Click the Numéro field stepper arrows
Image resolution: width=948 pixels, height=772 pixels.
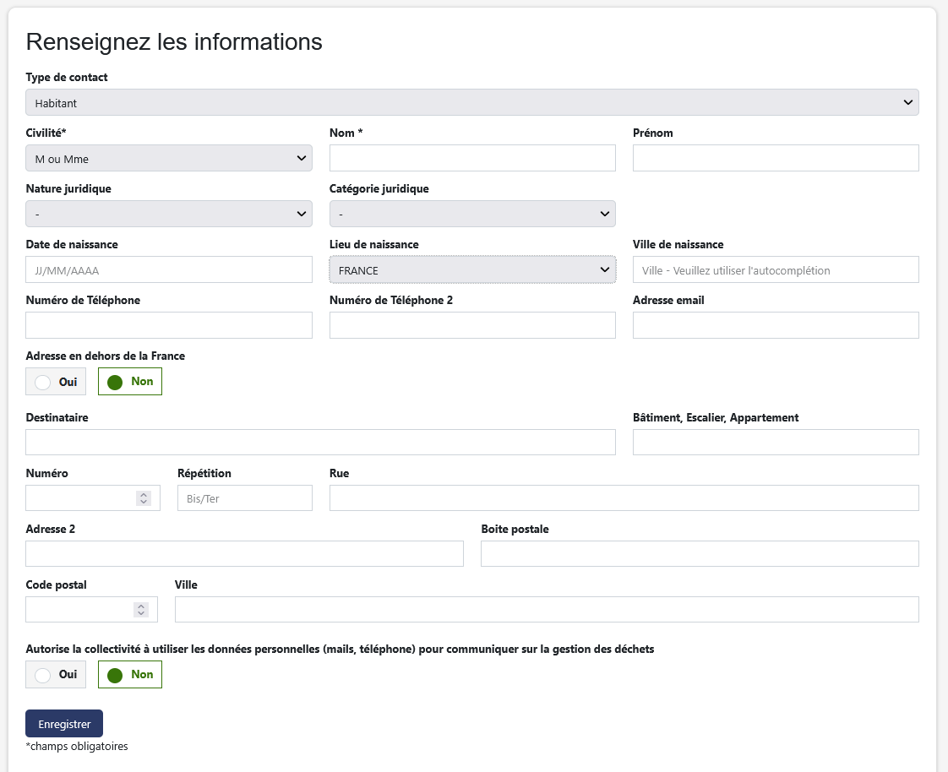144,498
